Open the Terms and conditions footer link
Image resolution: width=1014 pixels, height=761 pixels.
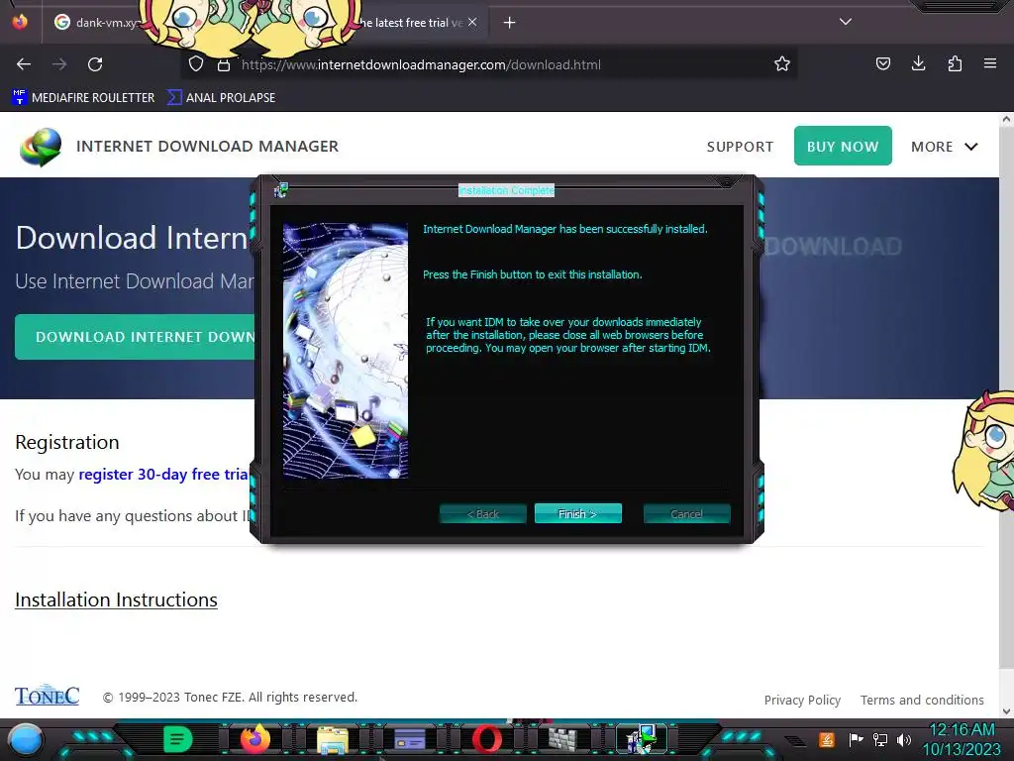[922, 701]
